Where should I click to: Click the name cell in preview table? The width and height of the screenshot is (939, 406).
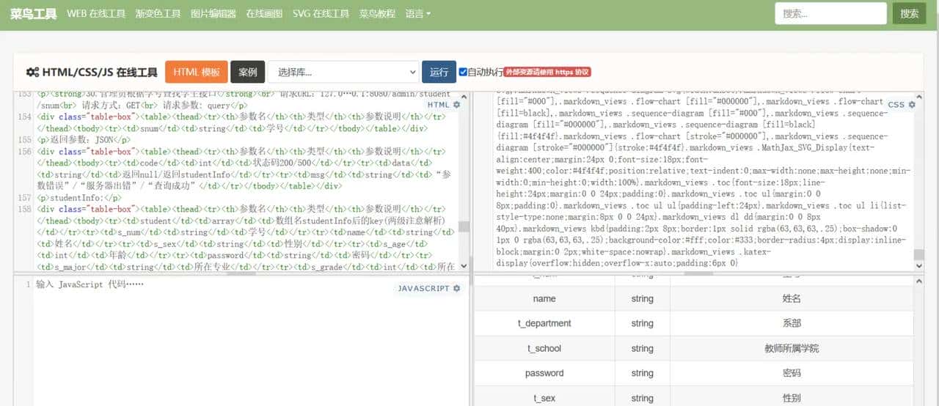tap(544, 299)
